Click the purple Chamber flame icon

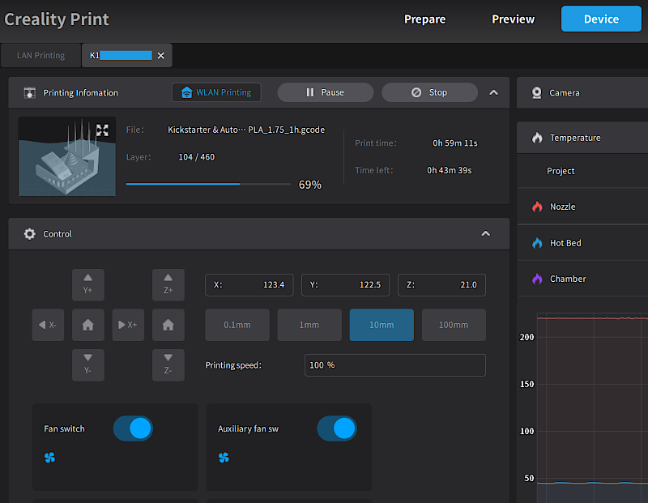point(537,279)
